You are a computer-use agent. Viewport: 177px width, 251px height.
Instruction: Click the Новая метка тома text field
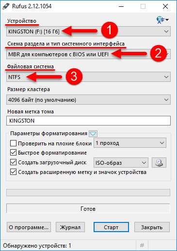(x=88, y=121)
